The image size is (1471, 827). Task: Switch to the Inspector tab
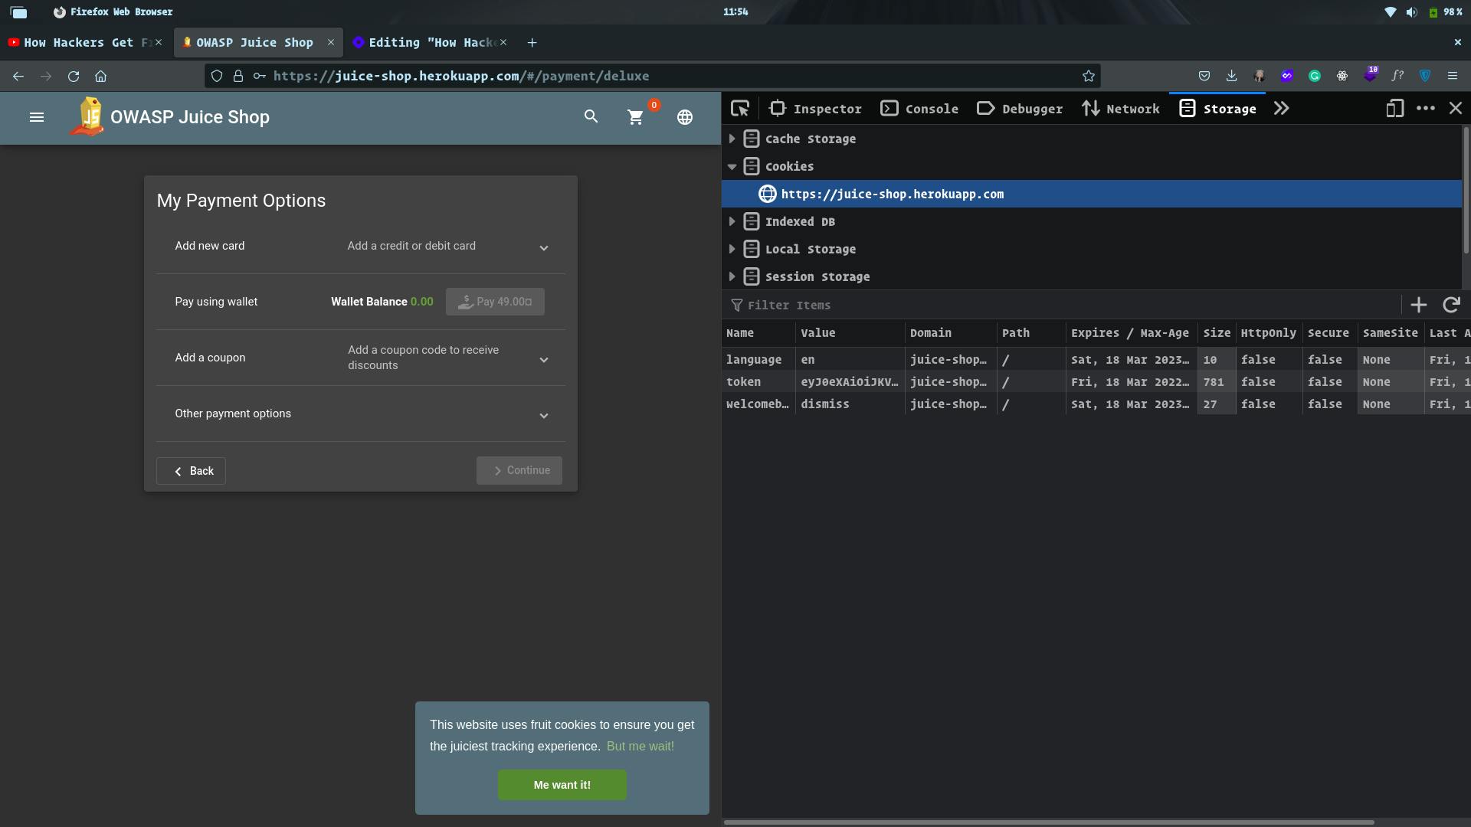(815, 109)
